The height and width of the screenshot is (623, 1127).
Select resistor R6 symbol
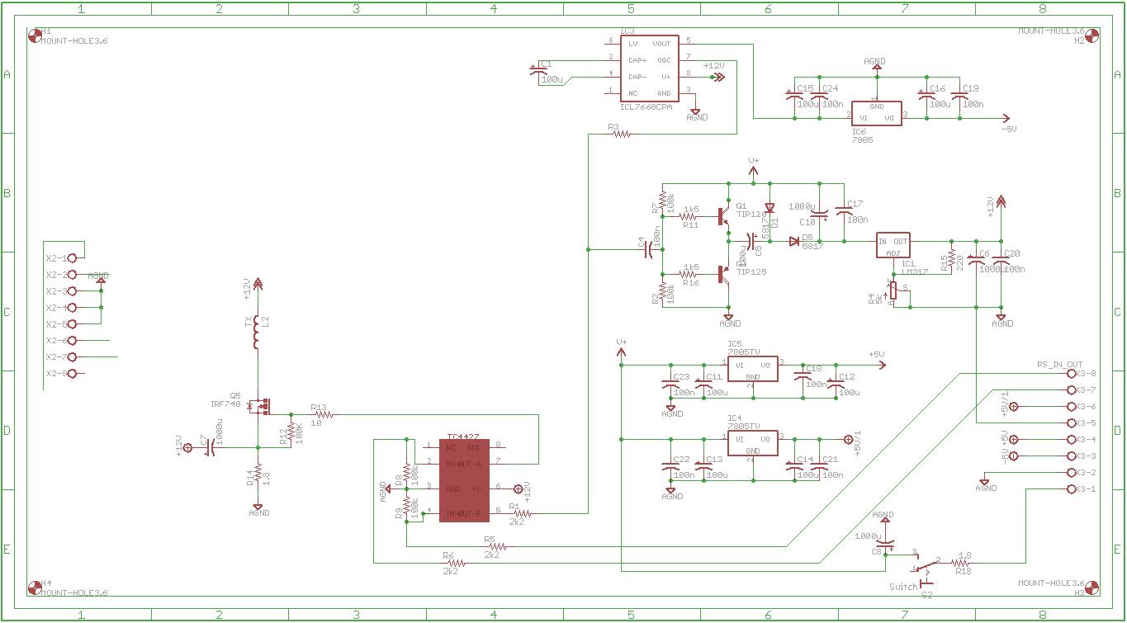coord(455,563)
